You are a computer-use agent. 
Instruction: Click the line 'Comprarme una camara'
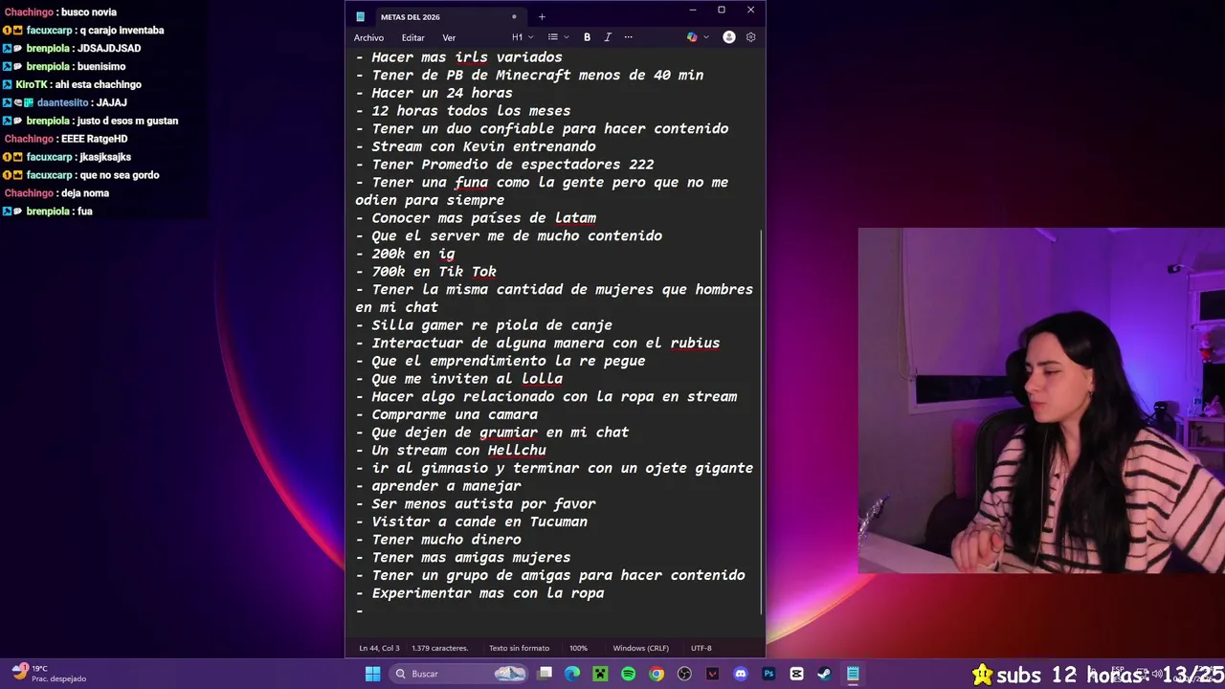point(455,414)
